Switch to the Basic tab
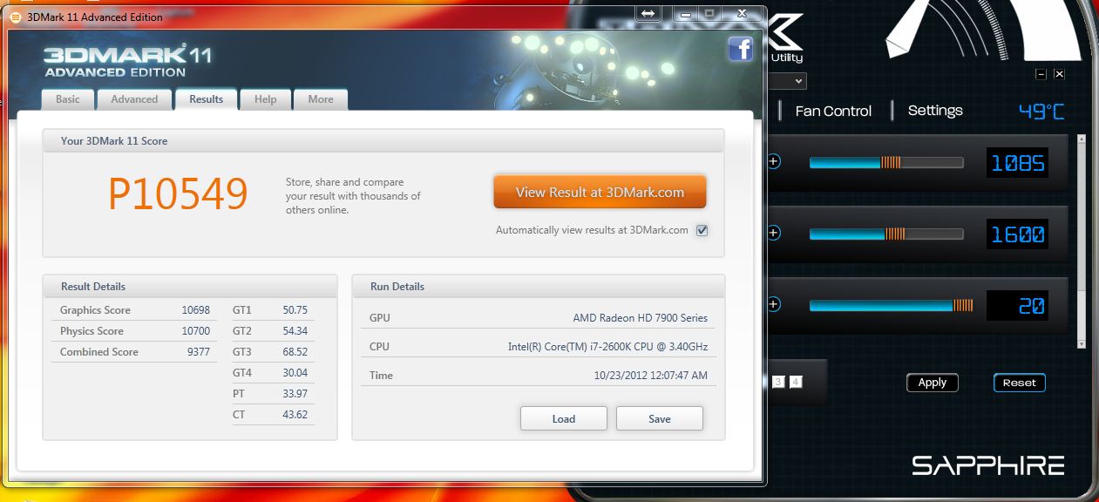Viewport: 1099px width, 502px height. [68, 99]
